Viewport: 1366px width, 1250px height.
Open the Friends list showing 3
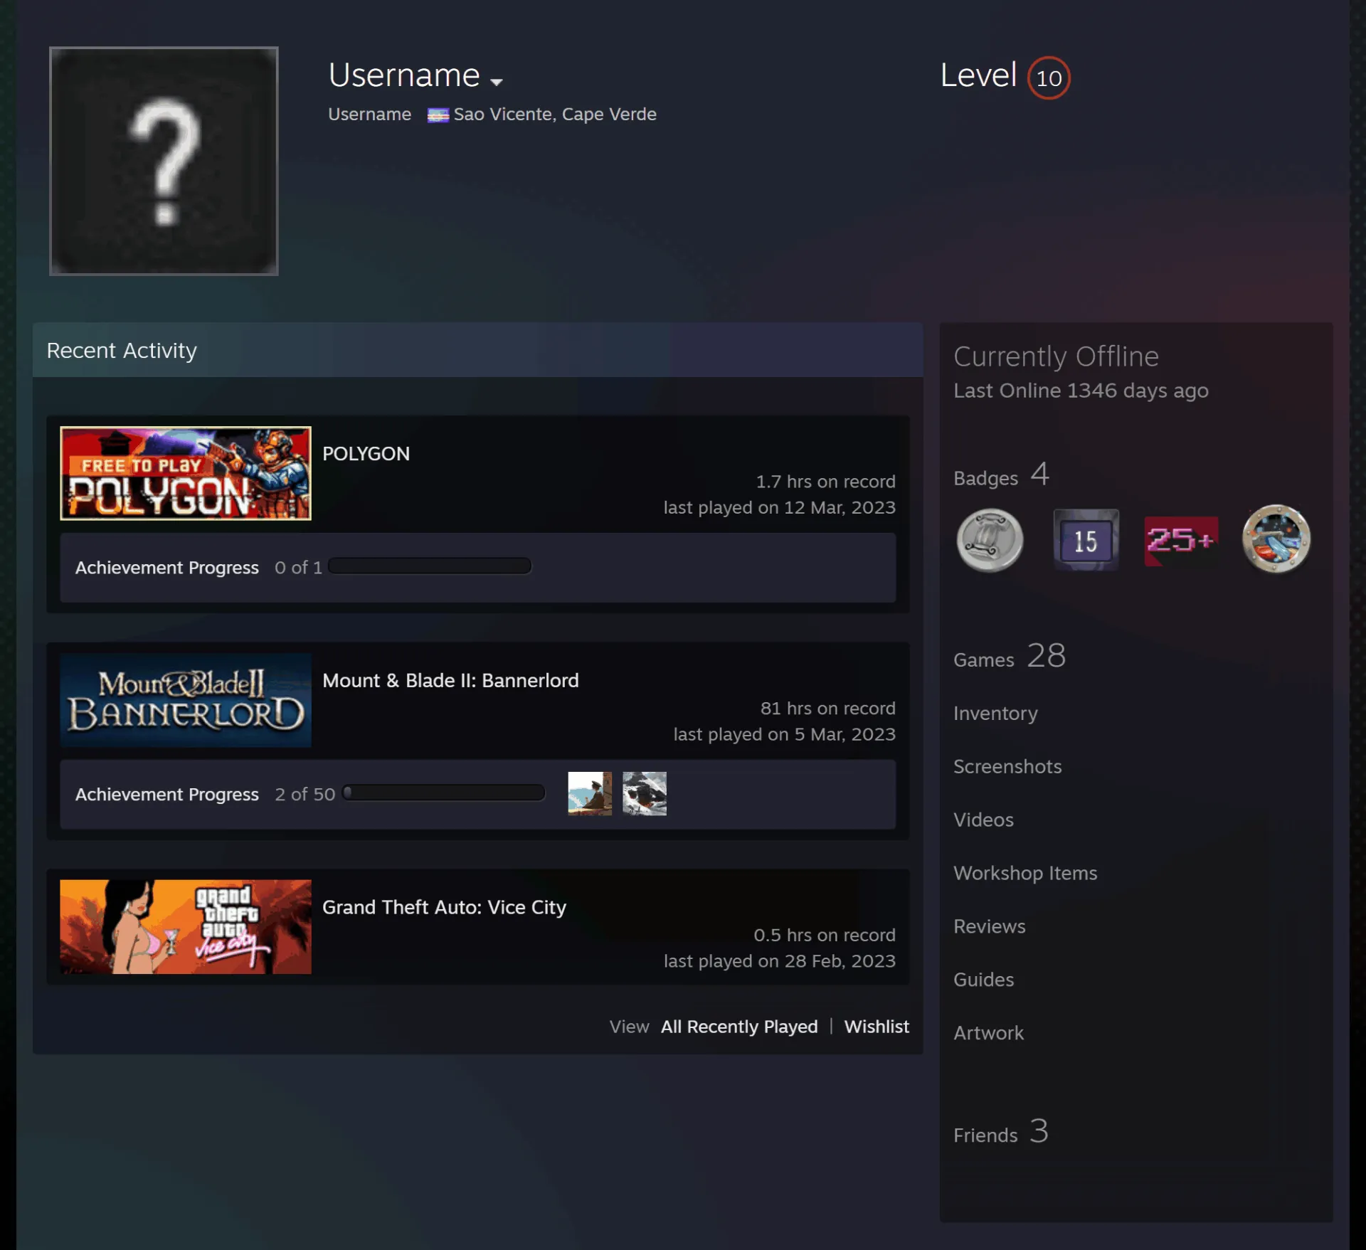click(x=1000, y=1131)
